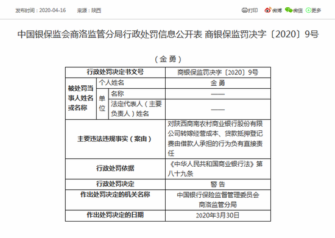Click the green plus more-options icon
335x238 pixels.
click(x=308, y=10)
